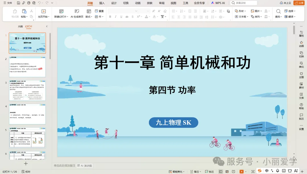Toggle Strikethrough formatting
Screen dimensions: 307x174
(127, 17)
